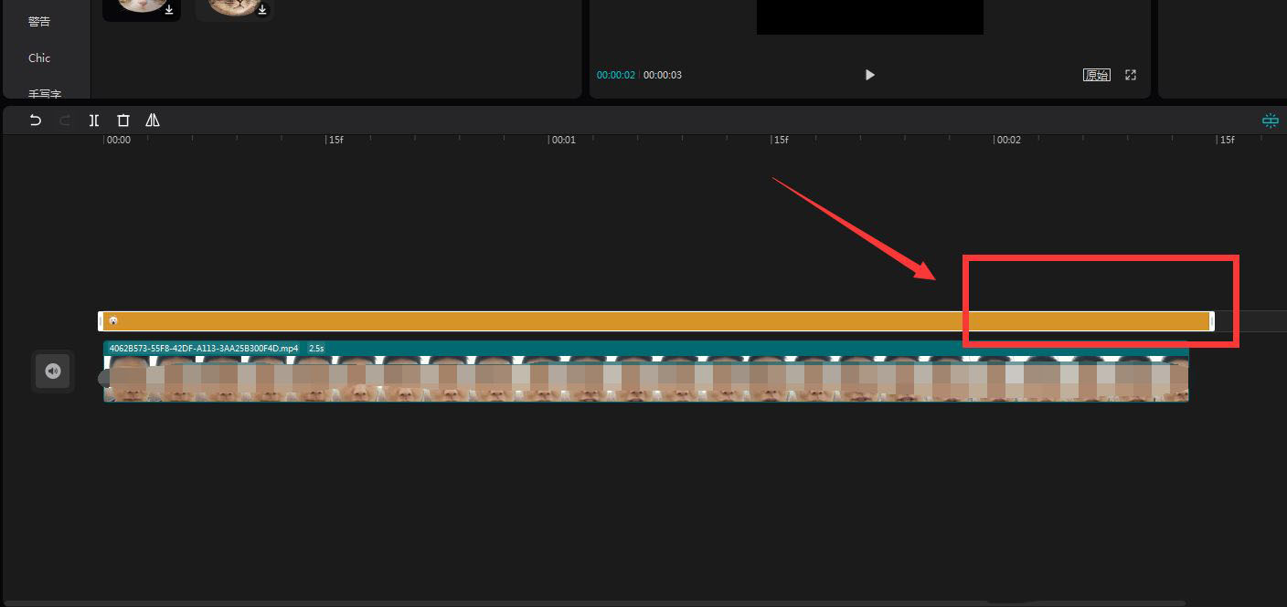The image size is (1287, 607).
Task: Play the preview video
Action: [870, 75]
